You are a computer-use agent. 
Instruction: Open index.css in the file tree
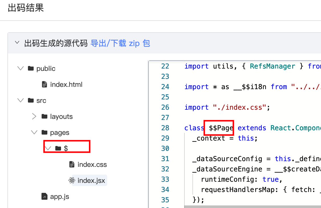pos(92,164)
